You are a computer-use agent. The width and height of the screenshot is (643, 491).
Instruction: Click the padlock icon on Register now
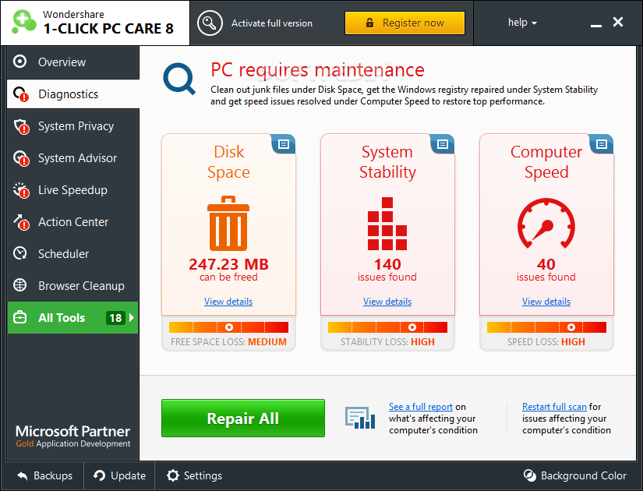(x=369, y=23)
